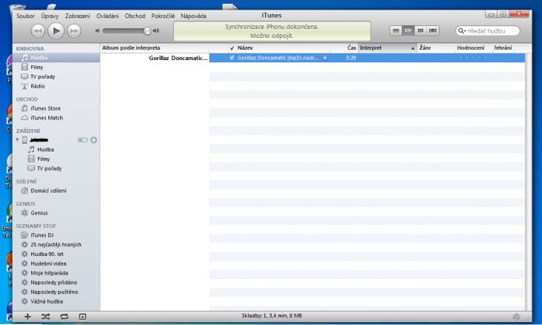Open Domácí sdílení
The height and width of the screenshot is (325, 542).
[56, 191]
